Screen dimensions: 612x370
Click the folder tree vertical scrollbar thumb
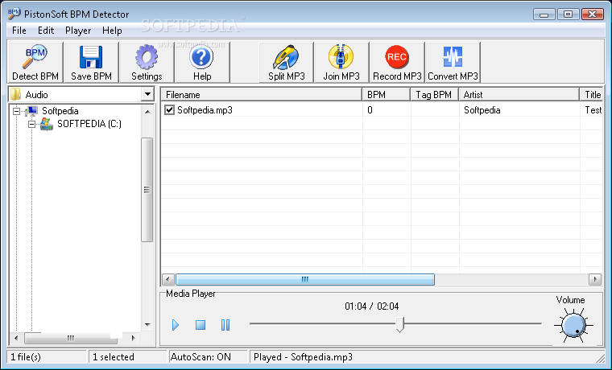[147, 190]
